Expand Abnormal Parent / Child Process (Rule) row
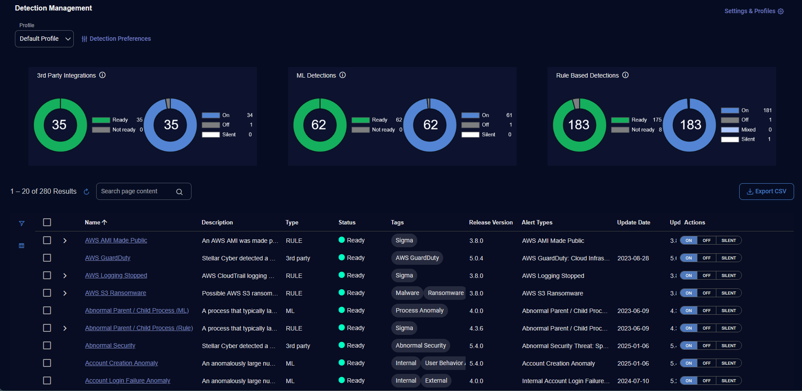Image resolution: width=802 pixels, height=391 pixels. click(65, 328)
